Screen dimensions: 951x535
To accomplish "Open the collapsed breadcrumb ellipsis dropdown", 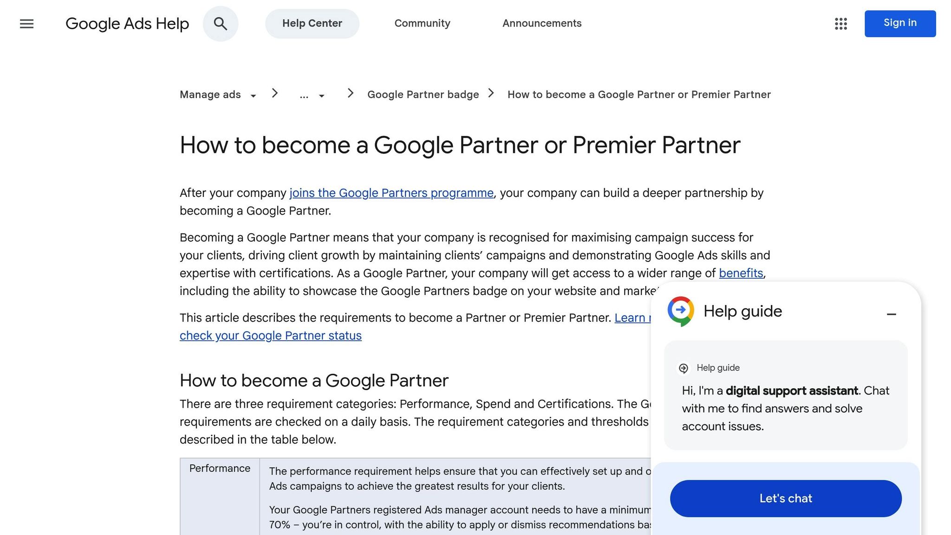I will click(x=321, y=96).
